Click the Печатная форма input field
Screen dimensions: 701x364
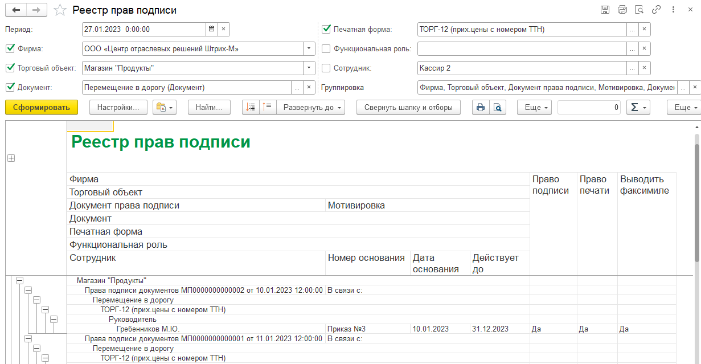521,30
